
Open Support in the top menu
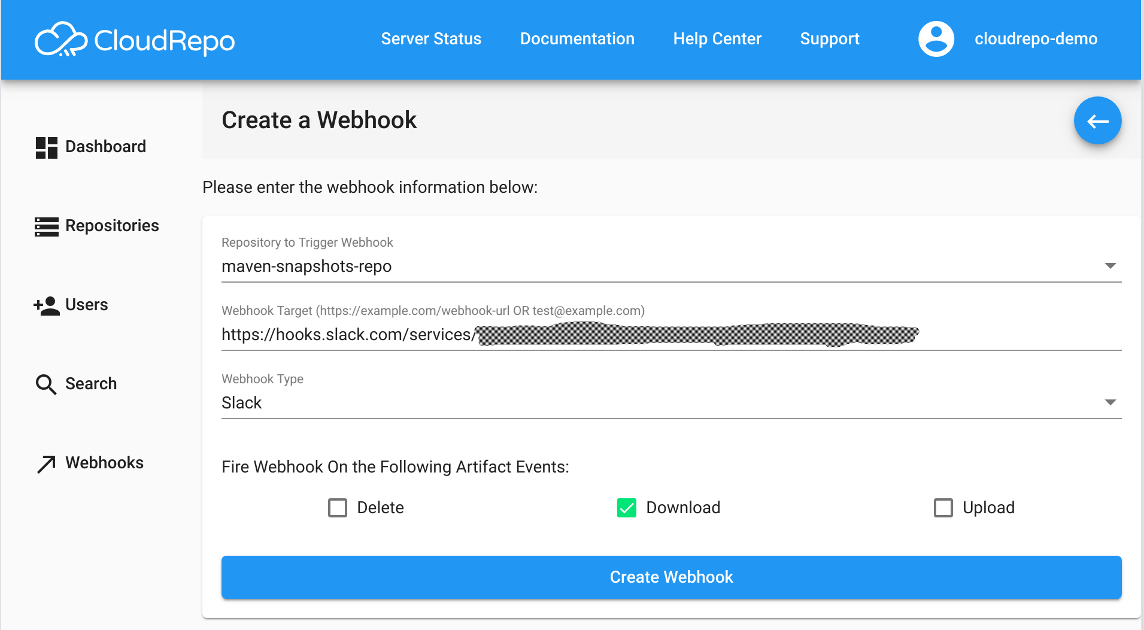pos(830,39)
